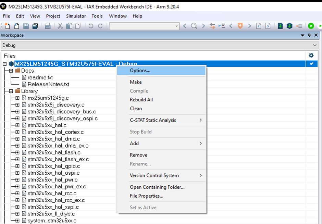Collapse the Docs folder
This screenshot has height=224, width=322.
(x=11, y=71)
